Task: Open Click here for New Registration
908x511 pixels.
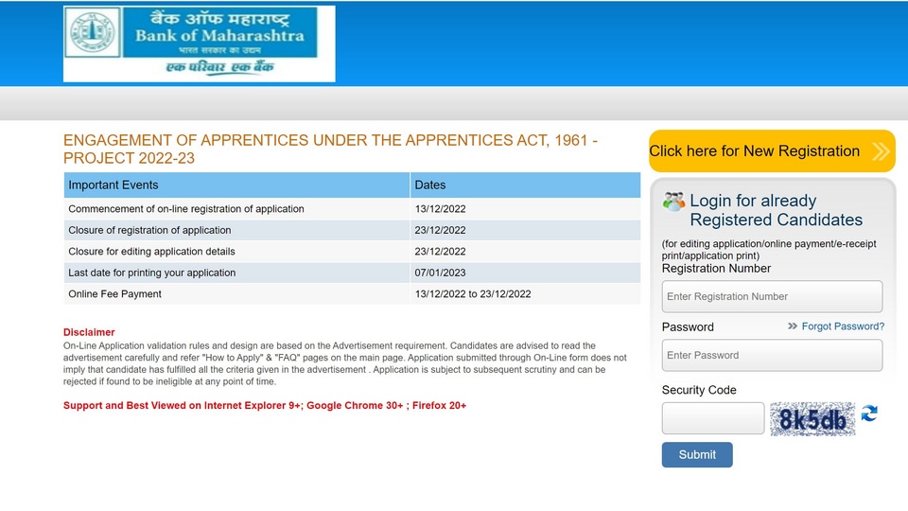Action: (x=772, y=151)
